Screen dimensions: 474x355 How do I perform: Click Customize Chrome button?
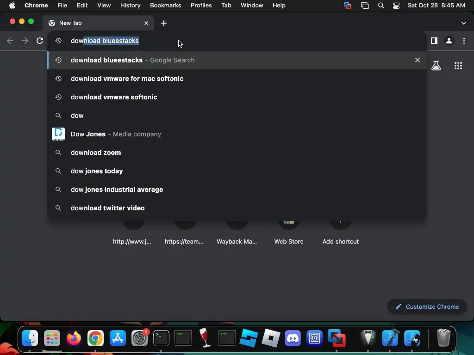click(427, 307)
